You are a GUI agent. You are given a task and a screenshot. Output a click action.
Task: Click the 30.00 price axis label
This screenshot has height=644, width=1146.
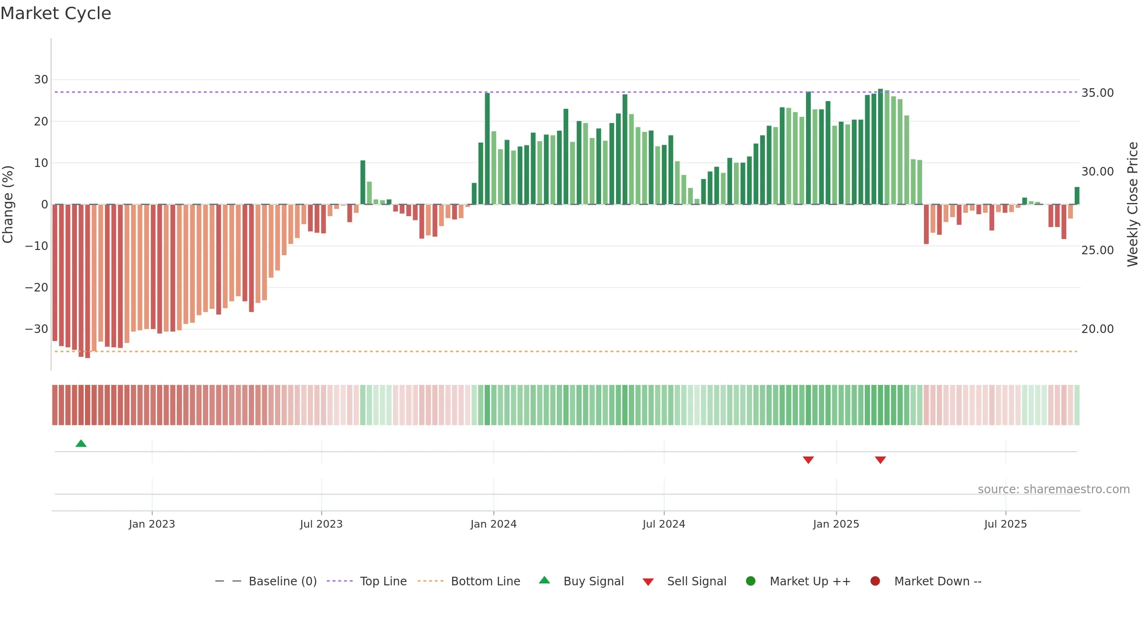click(1097, 171)
